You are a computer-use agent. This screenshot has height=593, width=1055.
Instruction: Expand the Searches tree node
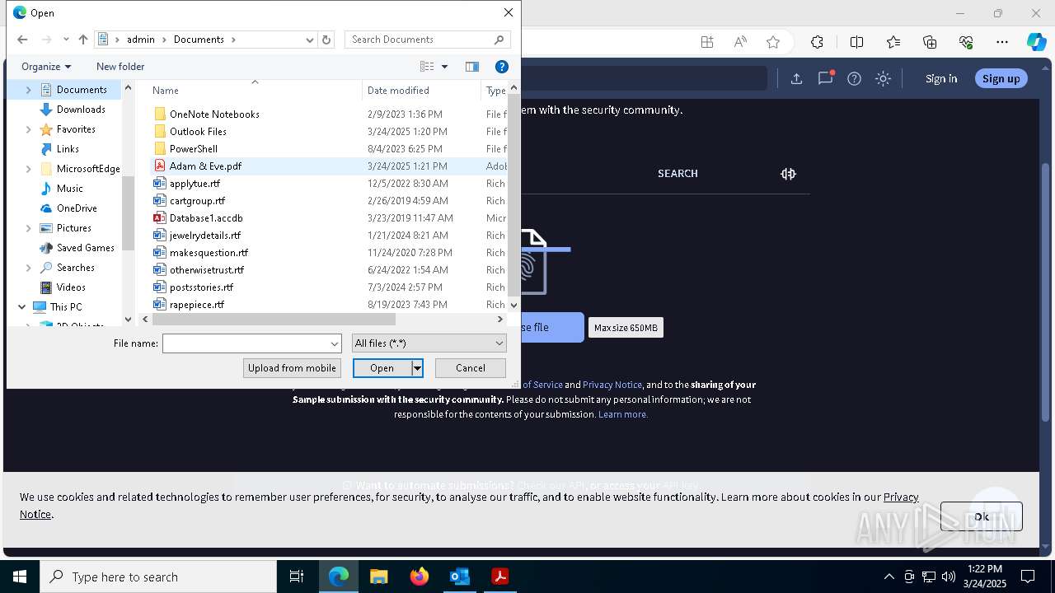(x=29, y=268)
